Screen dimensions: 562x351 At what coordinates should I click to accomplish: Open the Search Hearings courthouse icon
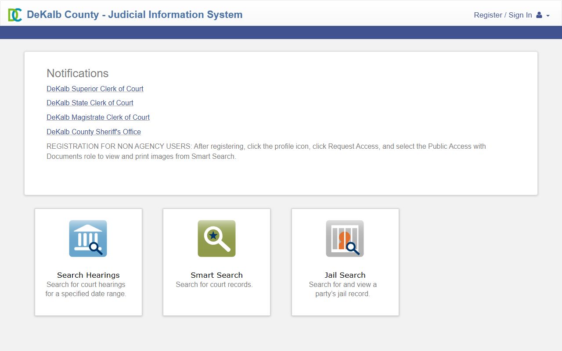coord(88,238)
